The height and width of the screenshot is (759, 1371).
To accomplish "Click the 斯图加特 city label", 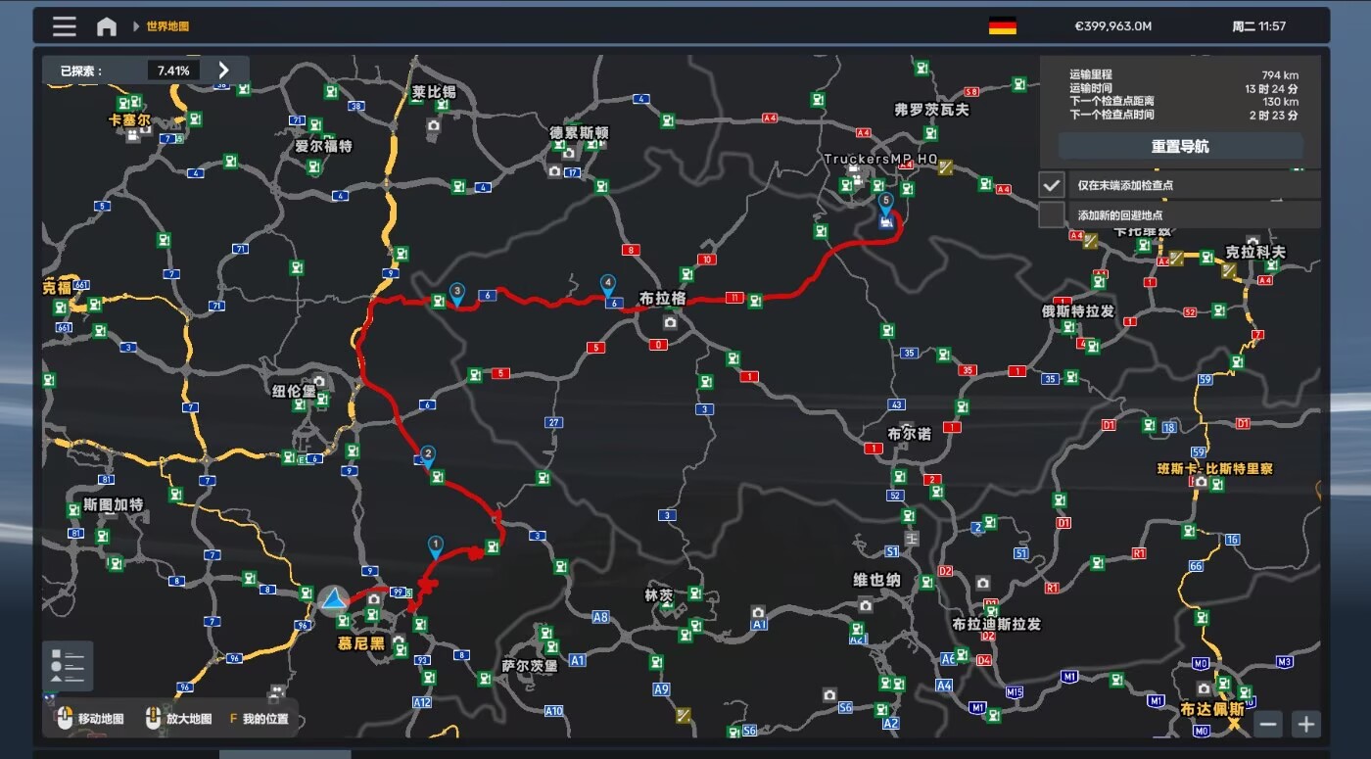I will pyautogui.click(x=113, y=505).
